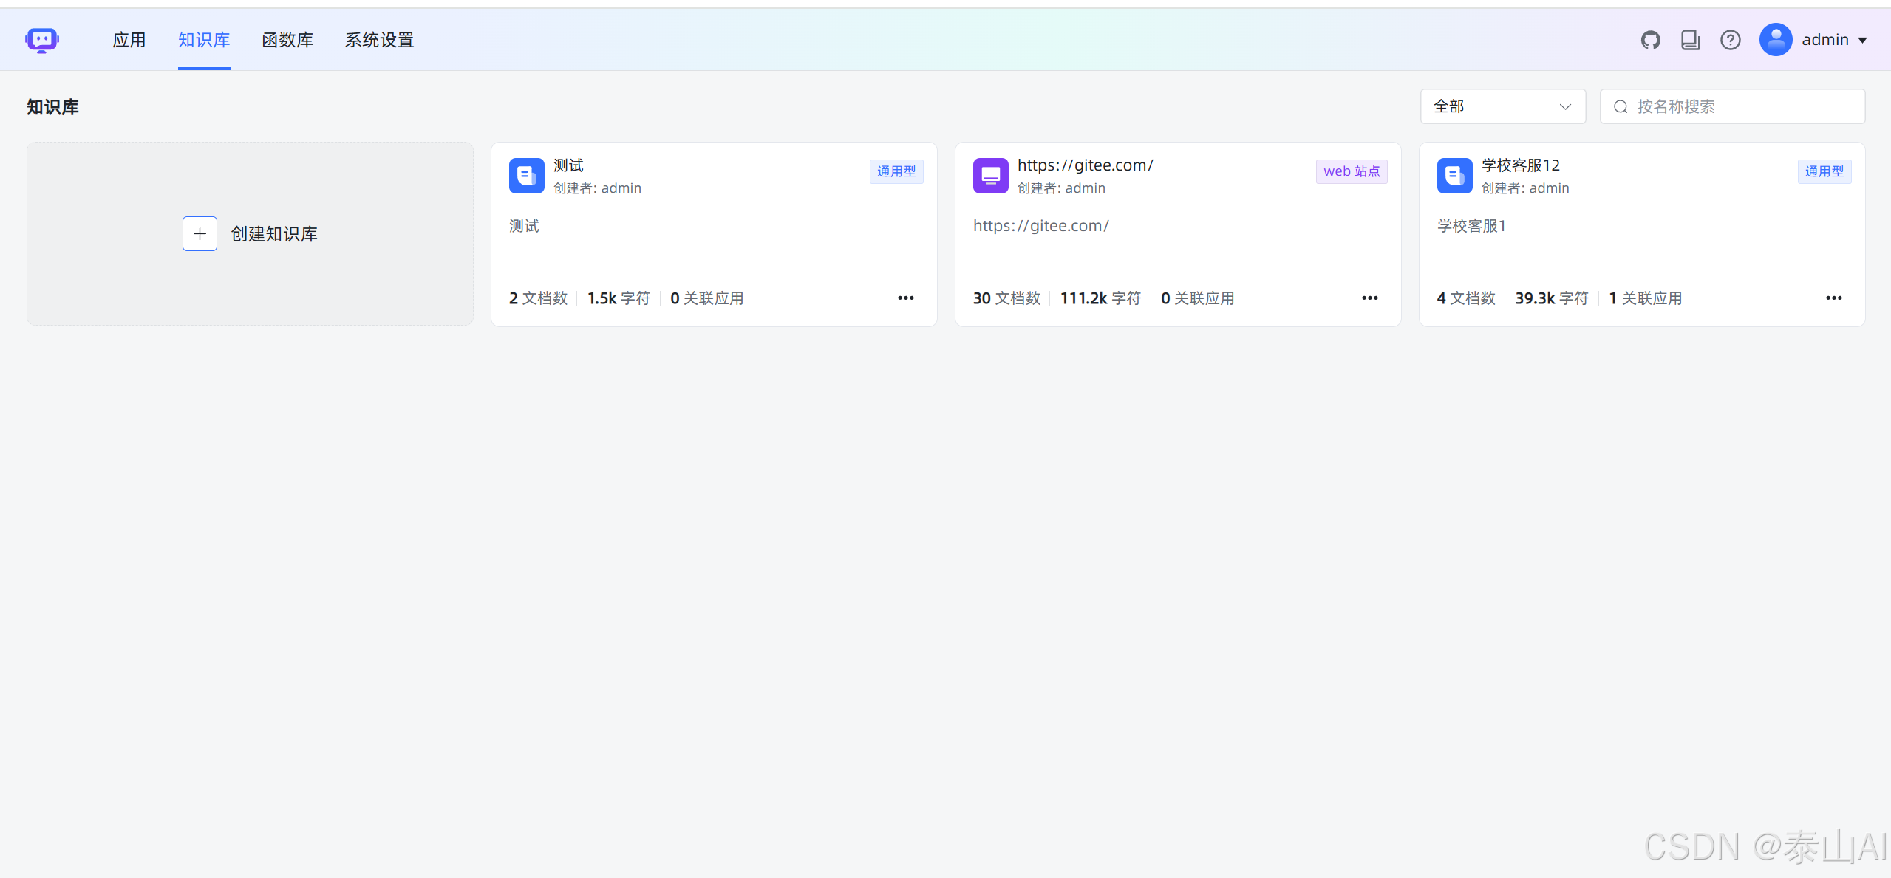
Task: Expand the 全部 filter dropdown
Action: [x=1502, y=106]
